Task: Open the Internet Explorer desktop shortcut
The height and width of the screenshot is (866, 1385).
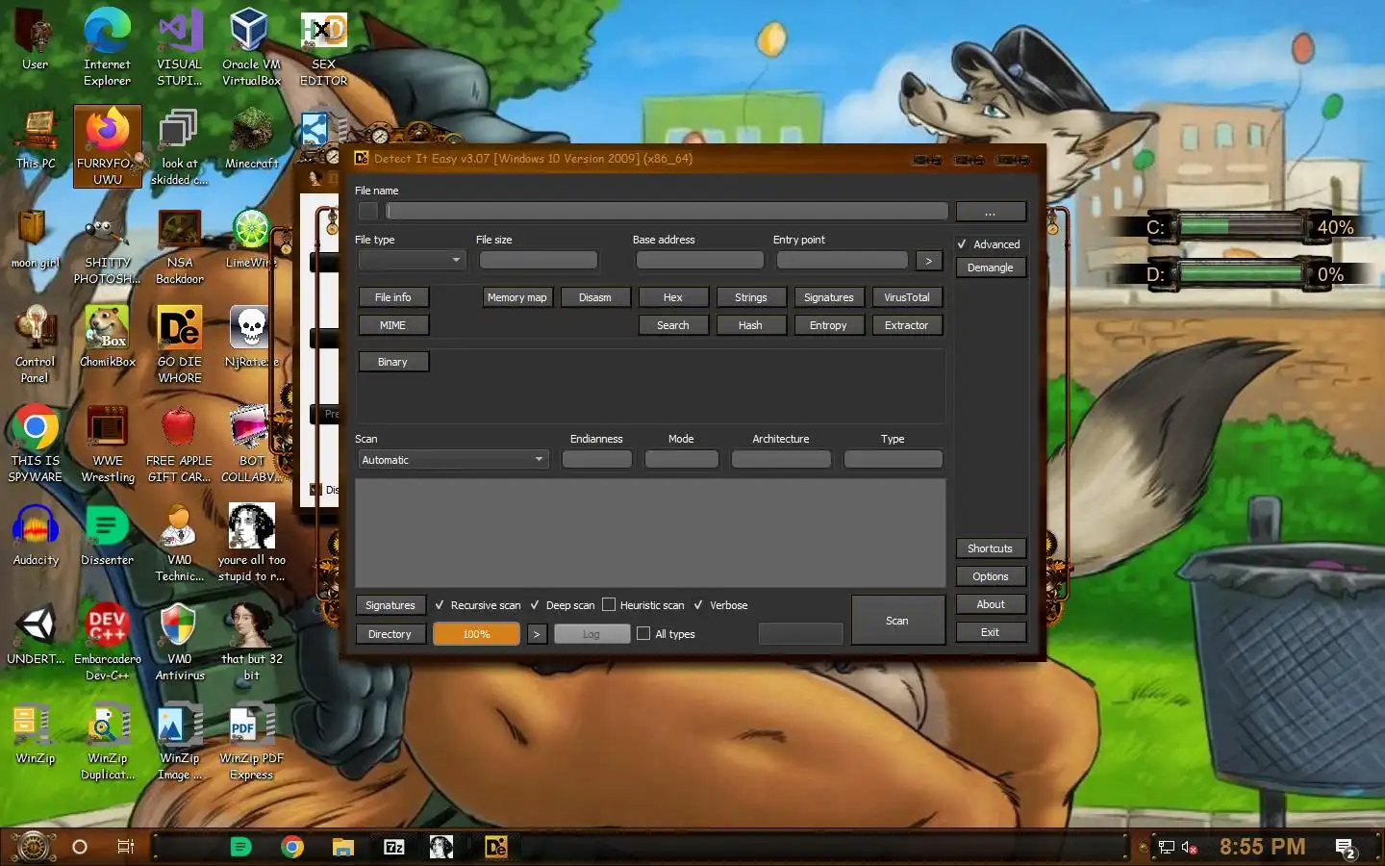Action: click(x=107, y=48)
